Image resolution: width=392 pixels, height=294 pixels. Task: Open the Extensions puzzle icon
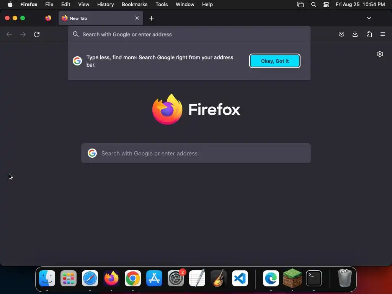(x=369, y=34)
